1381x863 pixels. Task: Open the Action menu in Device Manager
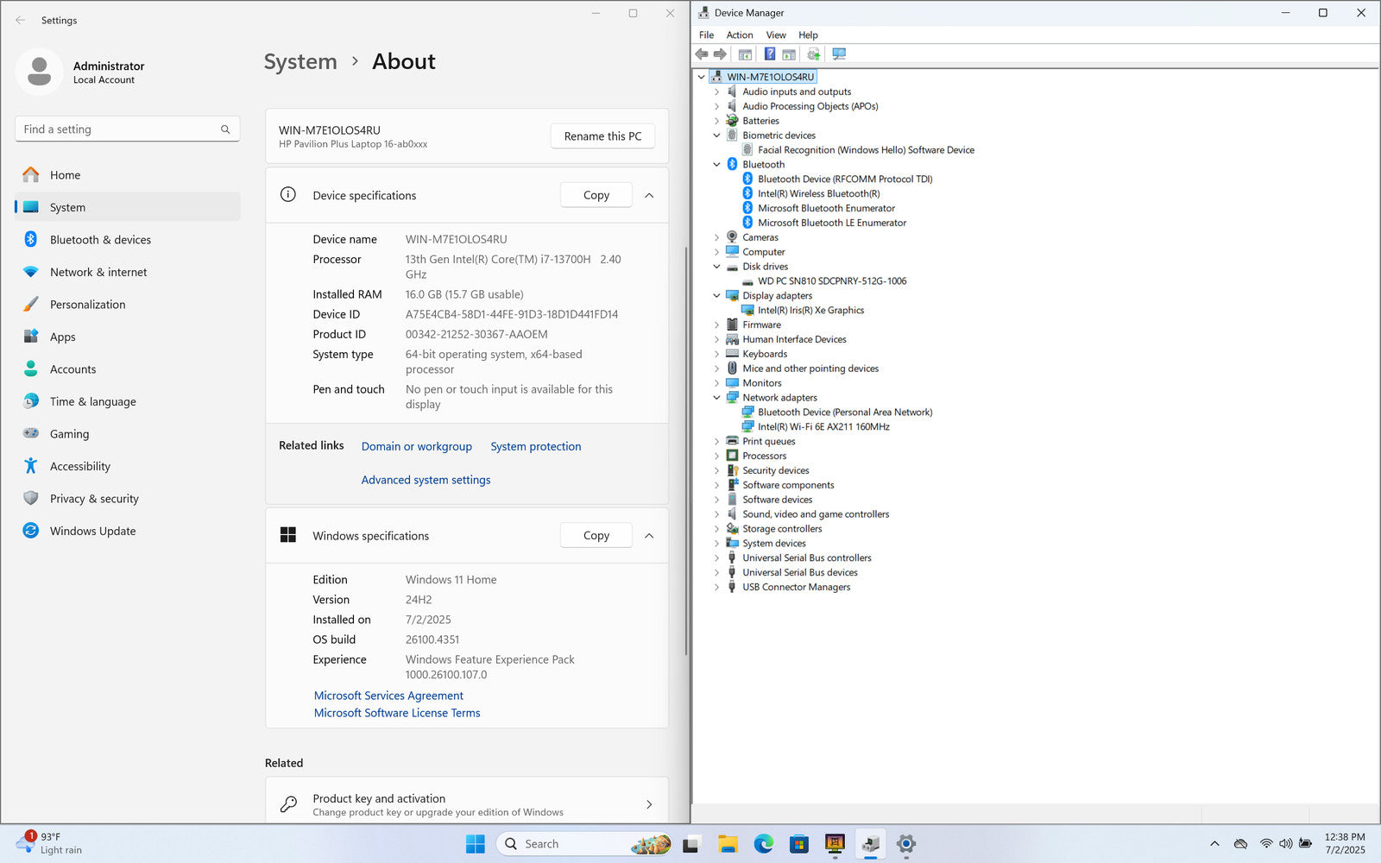click(739, 35)
